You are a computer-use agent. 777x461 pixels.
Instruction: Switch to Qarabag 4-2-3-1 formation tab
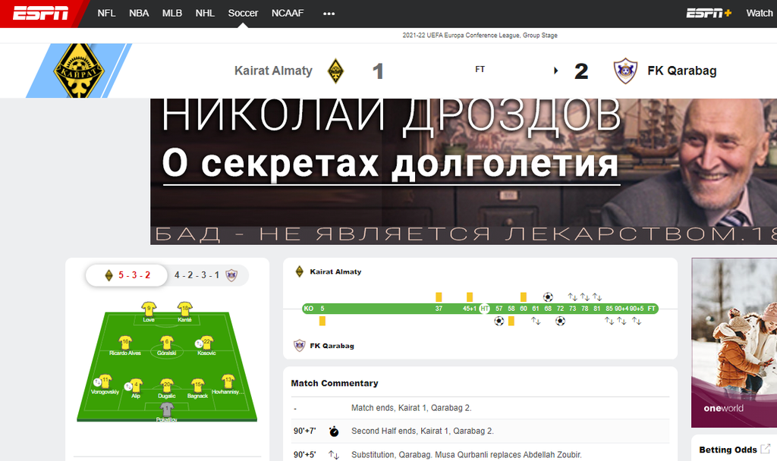pos(206,275)
